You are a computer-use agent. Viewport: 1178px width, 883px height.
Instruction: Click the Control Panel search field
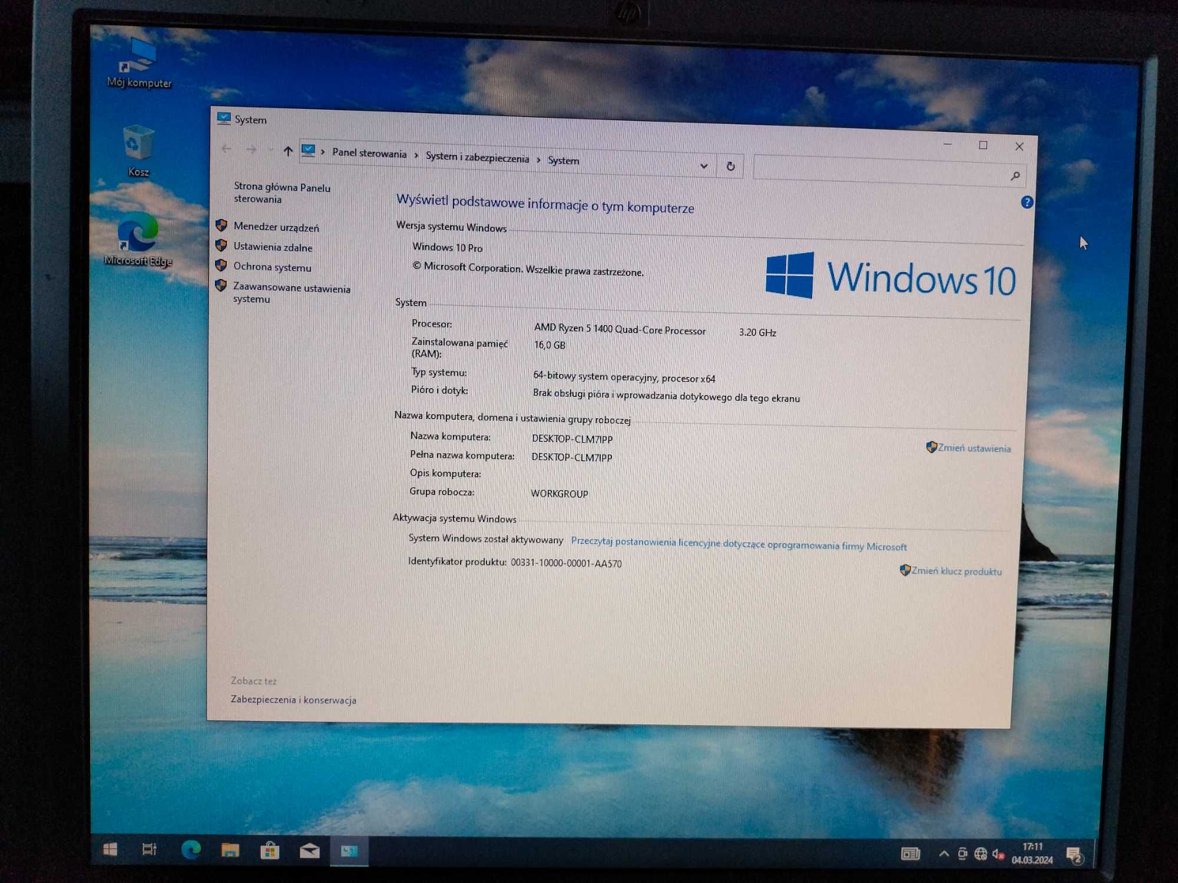coord(889,172)
